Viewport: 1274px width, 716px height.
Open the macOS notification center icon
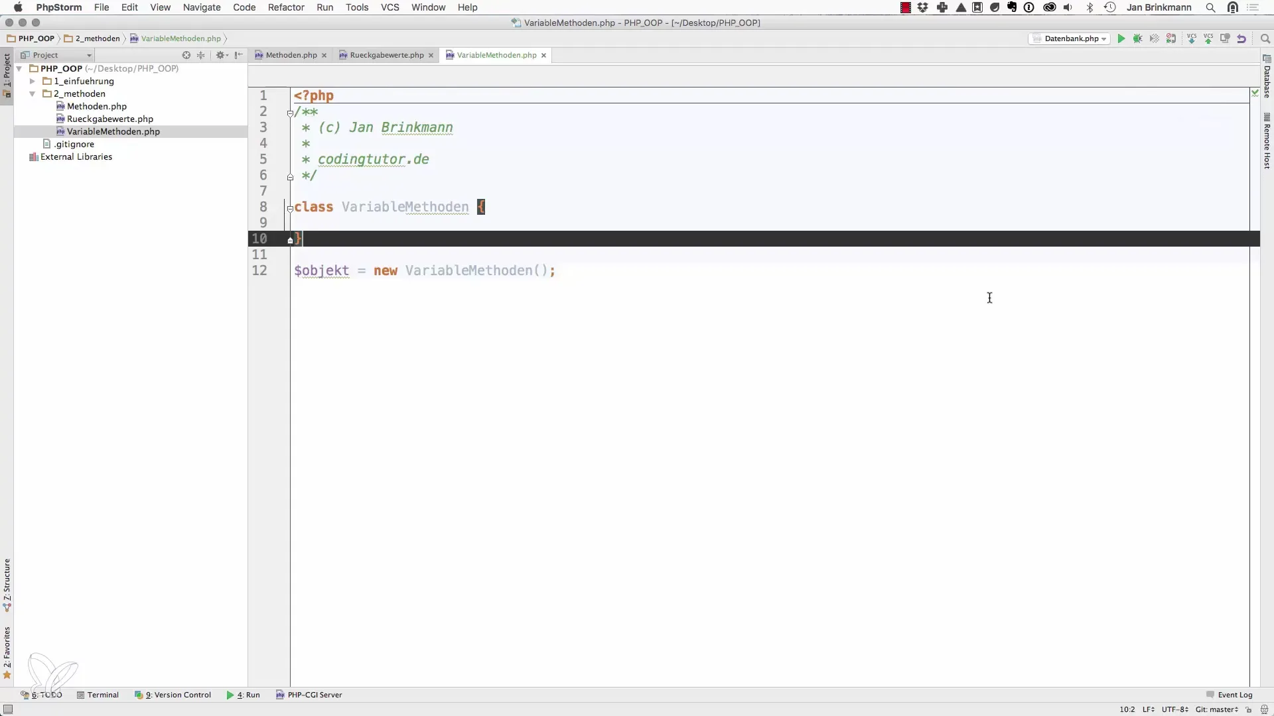1253,7
